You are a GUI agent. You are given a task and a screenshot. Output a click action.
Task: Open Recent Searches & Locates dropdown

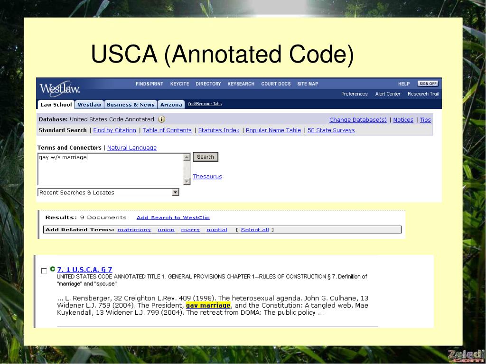click(108, 192)
